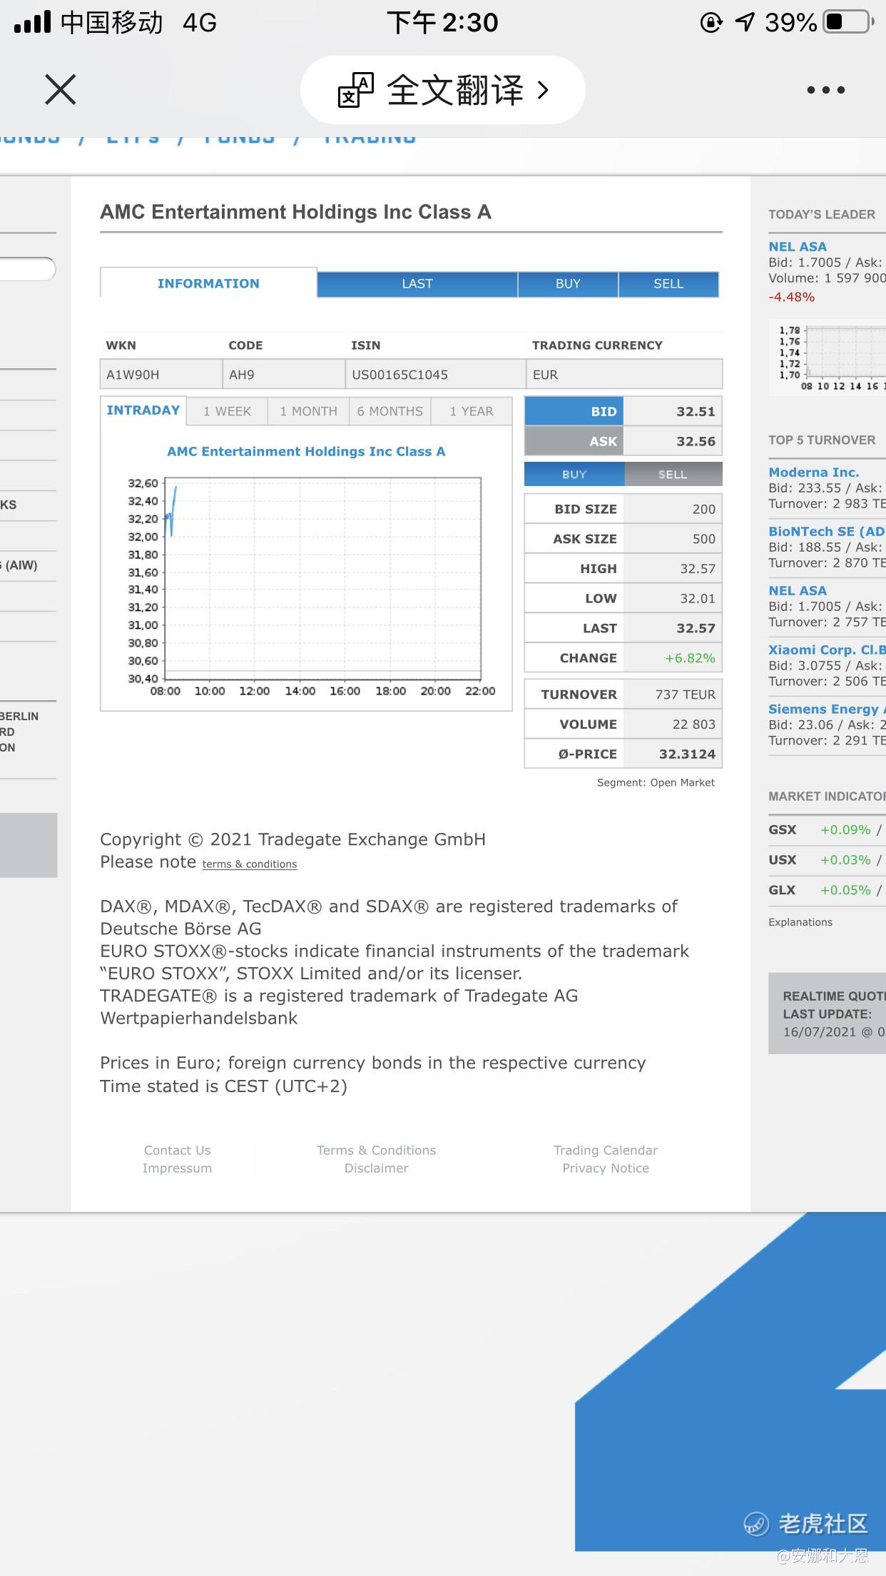Select the ISIN value US00165C1045
This screenshot has width=886, height=1576.
(x=399, y=375)
